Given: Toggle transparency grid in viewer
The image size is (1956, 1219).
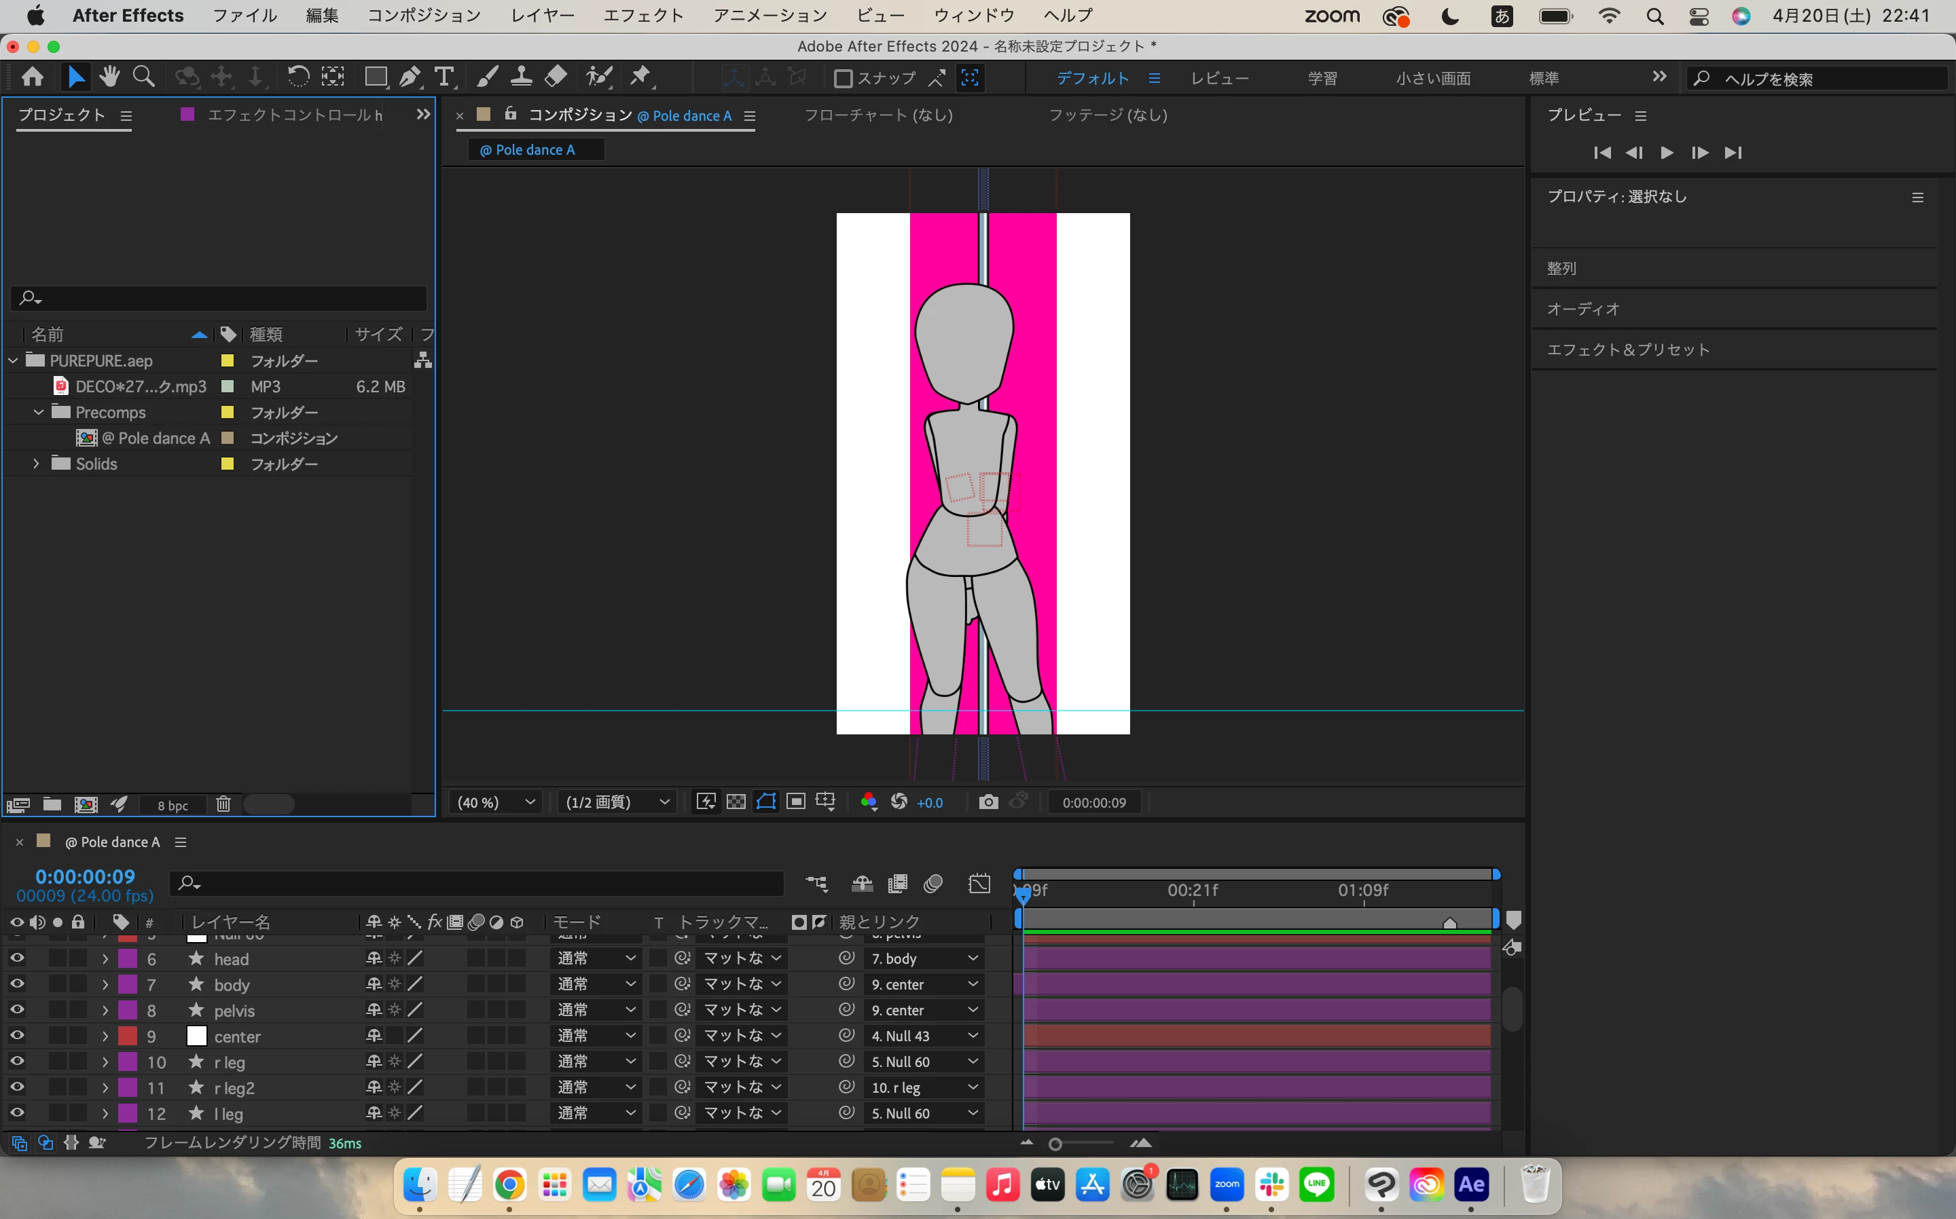Looking at the screenshot, I should pyautogui.click(x=736, y=802).
